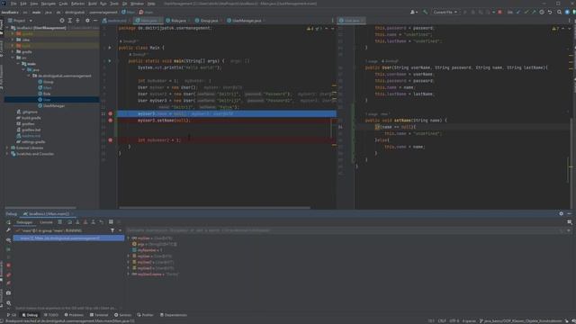Click the Force Step Into debug icon
This screenshot has width=576, height=324.
click(85, 222)
